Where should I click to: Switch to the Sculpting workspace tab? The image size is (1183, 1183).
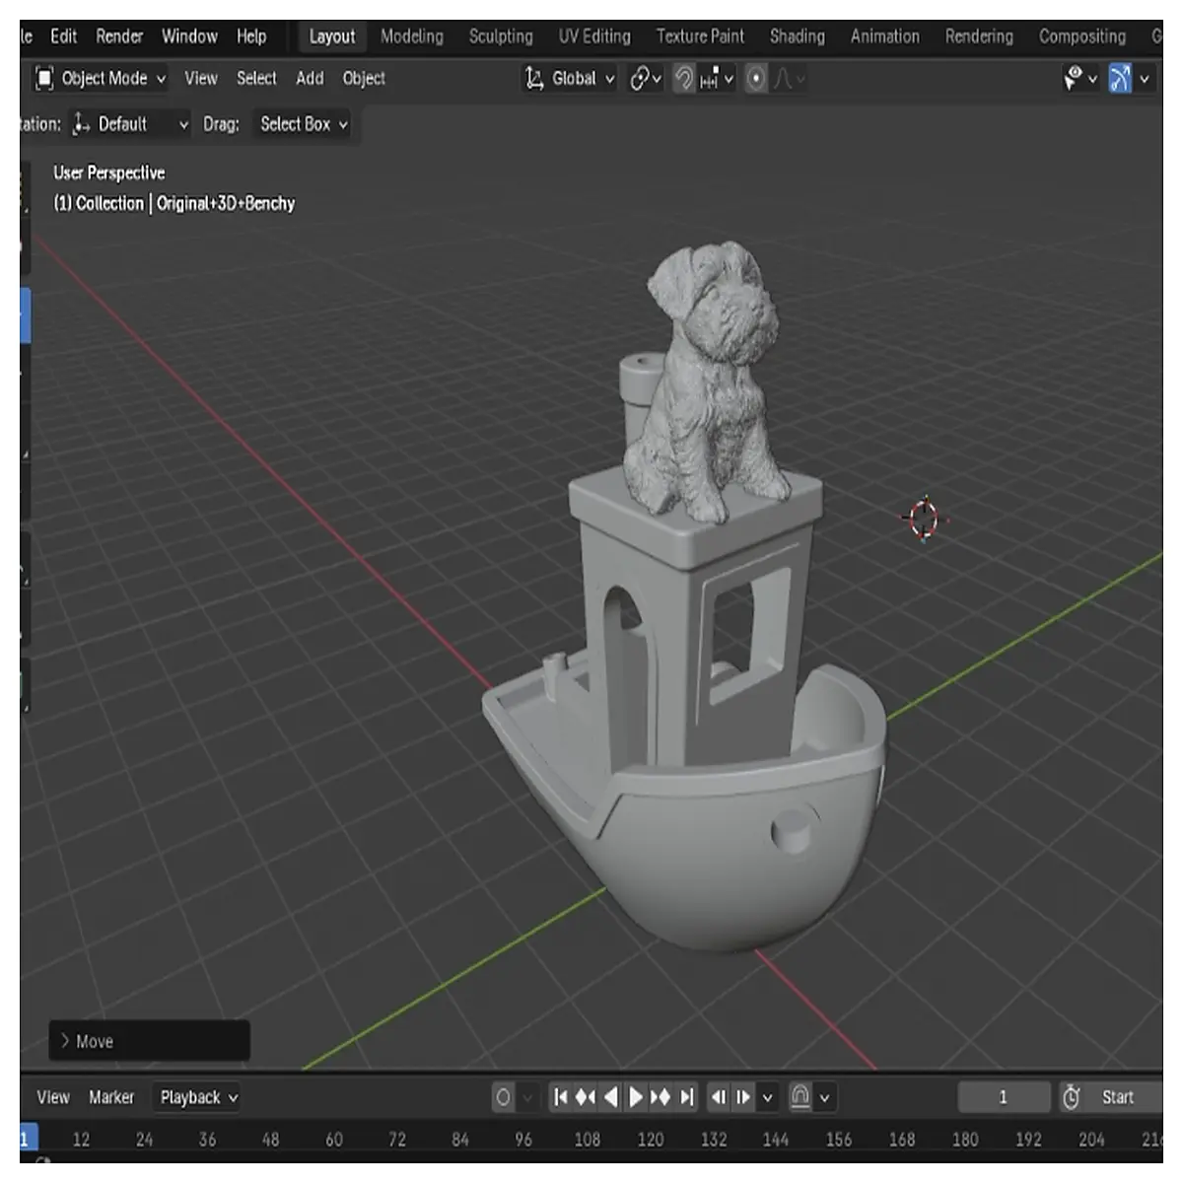coord(501,36)
